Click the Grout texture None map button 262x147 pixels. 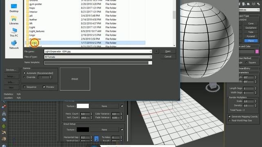(x=104, y=129)
